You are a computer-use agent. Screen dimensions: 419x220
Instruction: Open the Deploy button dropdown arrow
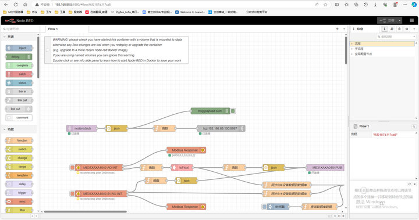coord(399,20)
